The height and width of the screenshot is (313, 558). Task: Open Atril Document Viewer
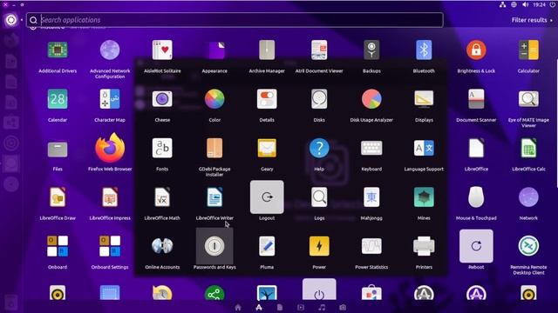[x=319, y=50]
